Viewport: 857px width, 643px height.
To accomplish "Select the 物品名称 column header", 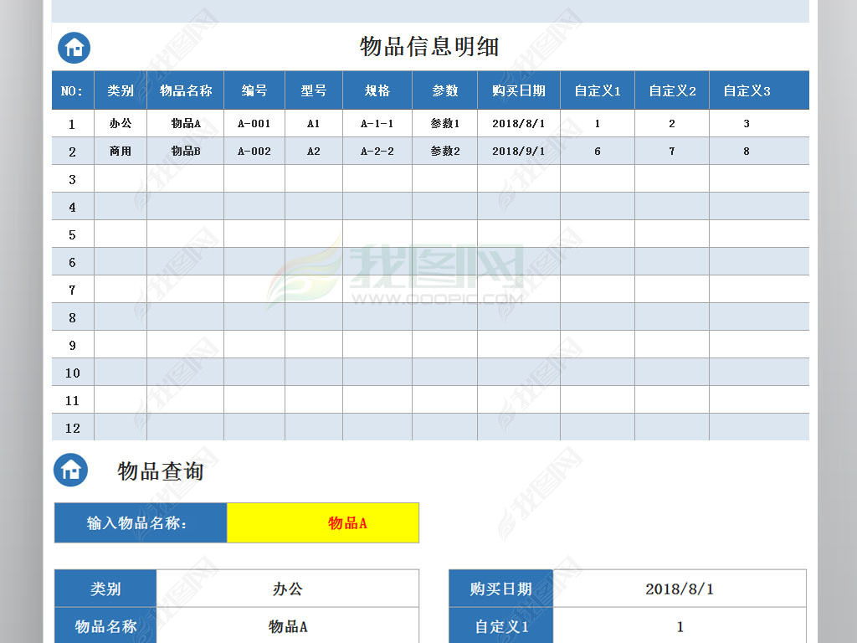I will pyautogui.click(x=185, y=90).
